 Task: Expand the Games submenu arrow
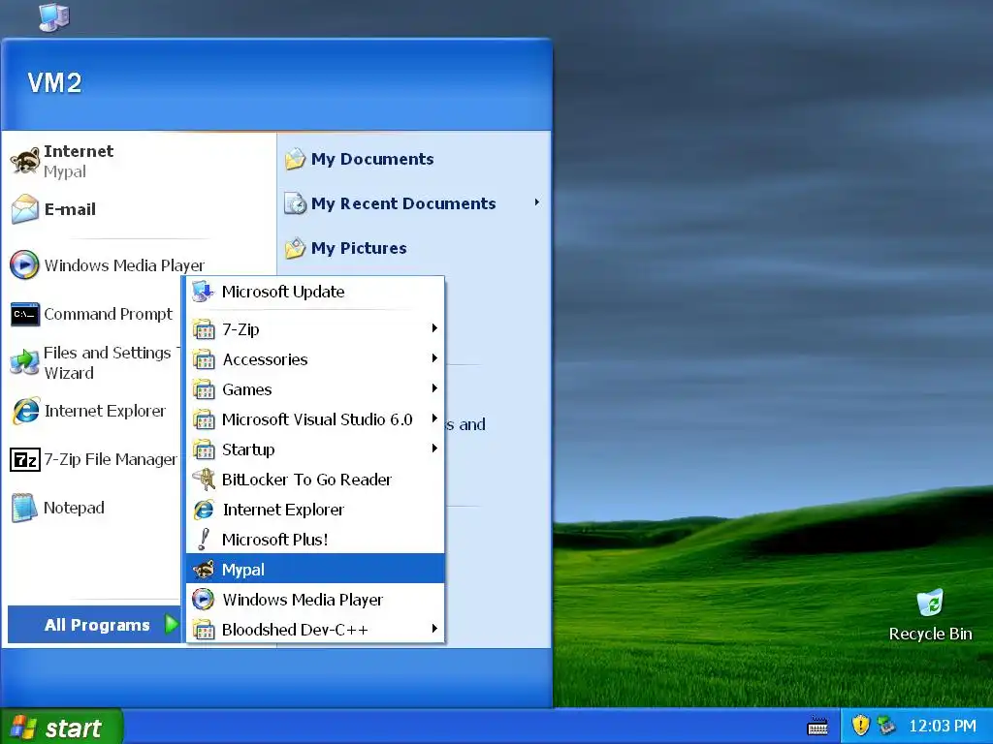click(x=434, y=387)
